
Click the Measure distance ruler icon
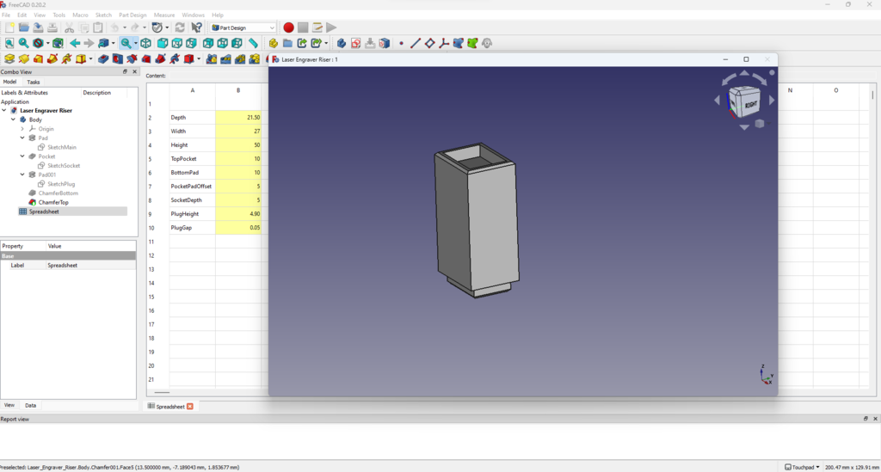(x=254, y=43)
